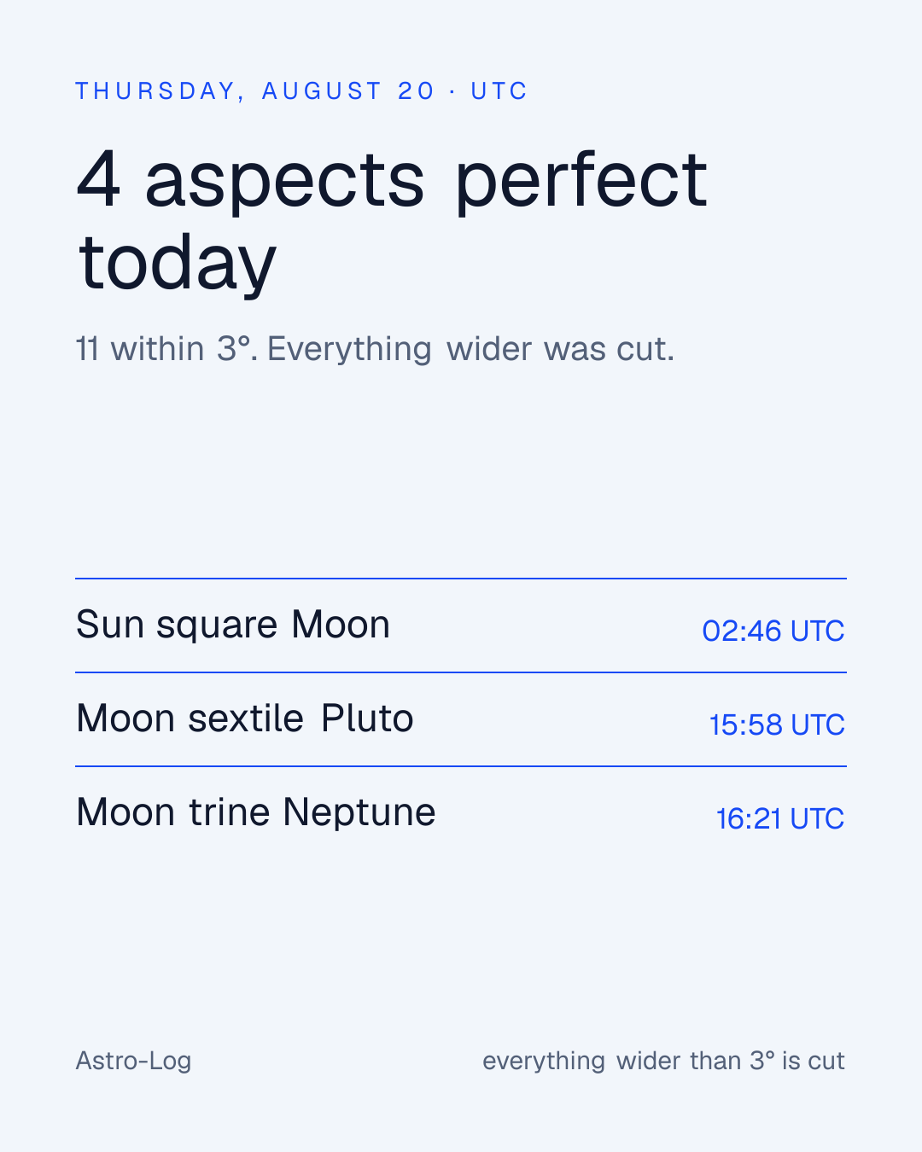Viewport: 922px width, 1152px height.
Task: Click the 15:58 UTC timestamp
Action: coord(777,724)
